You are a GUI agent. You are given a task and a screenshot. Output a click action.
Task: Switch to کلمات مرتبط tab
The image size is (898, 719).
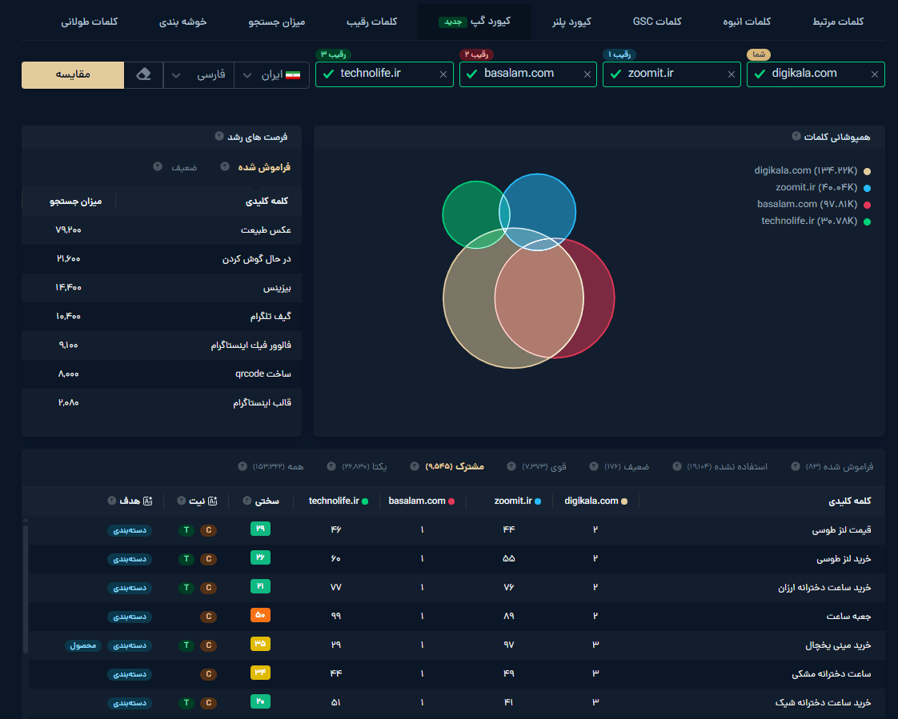pos(838,21)
